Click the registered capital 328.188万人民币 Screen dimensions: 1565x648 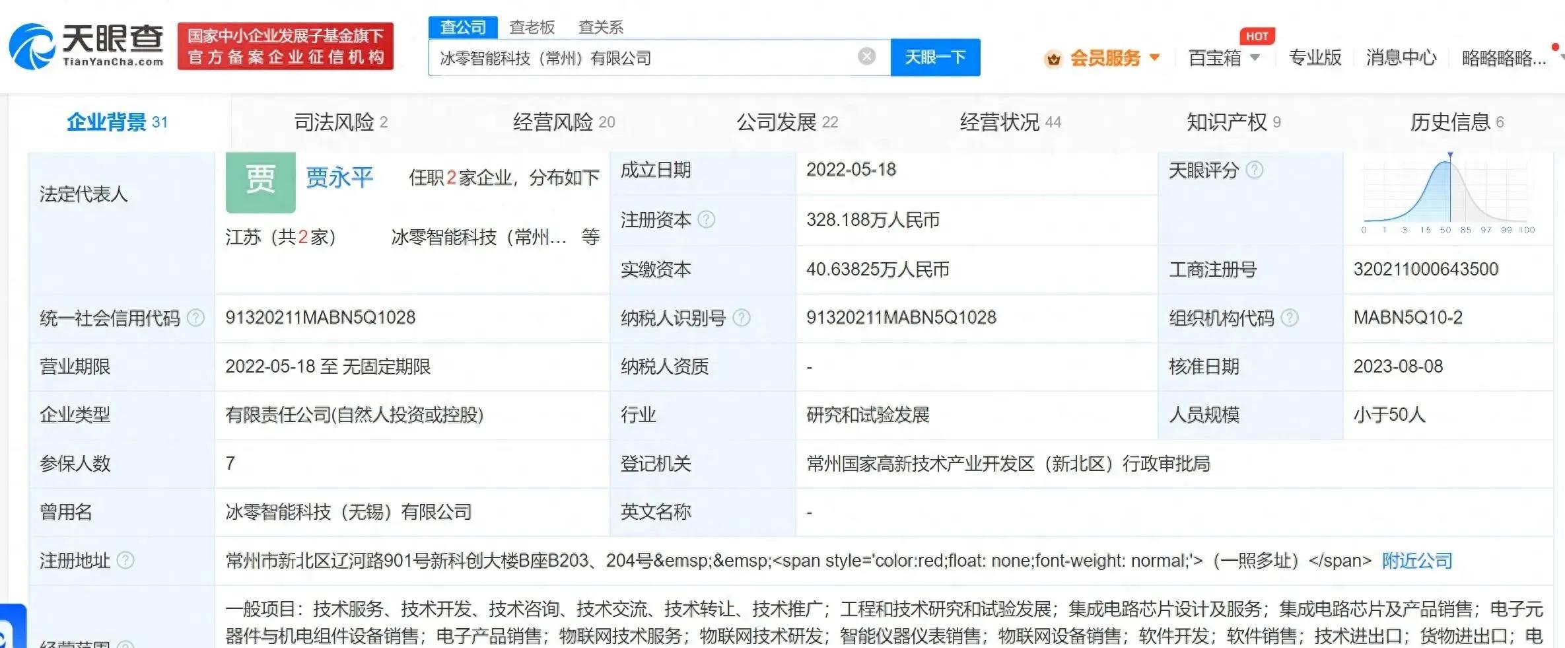coord(873,220)
